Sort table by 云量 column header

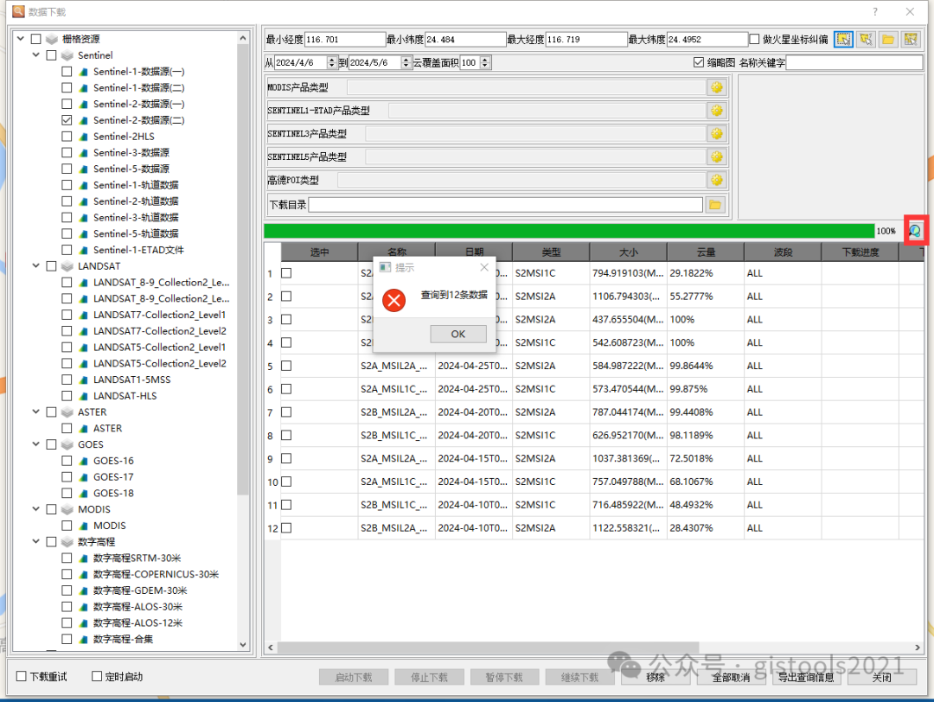(706, 252)
